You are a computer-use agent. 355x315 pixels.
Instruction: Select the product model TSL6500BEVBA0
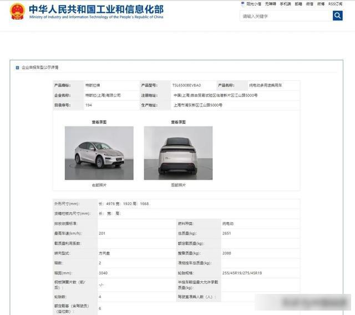coord(186,85)
